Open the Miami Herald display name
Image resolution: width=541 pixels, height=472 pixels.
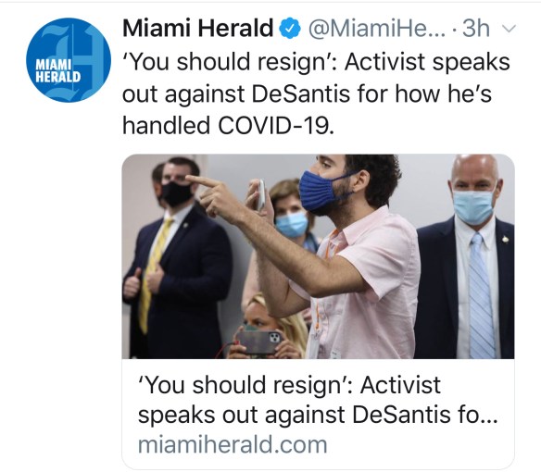[198, 28]
